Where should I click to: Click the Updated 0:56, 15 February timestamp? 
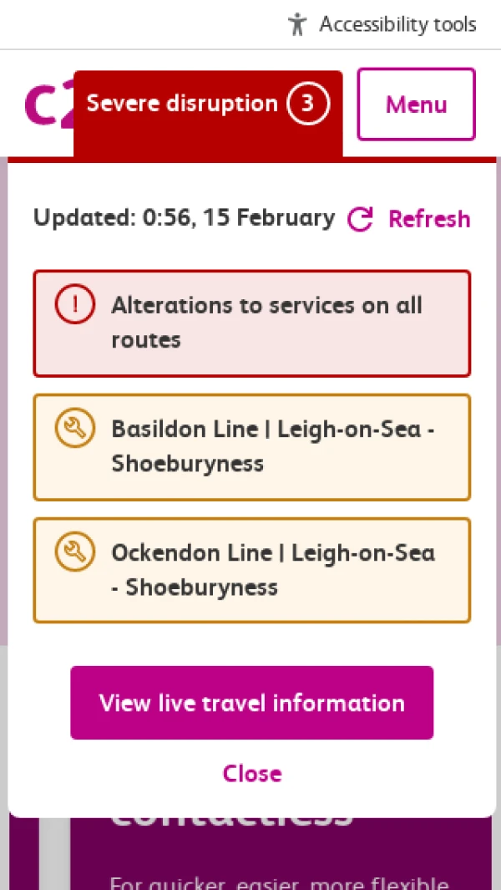tap(184, 218)
